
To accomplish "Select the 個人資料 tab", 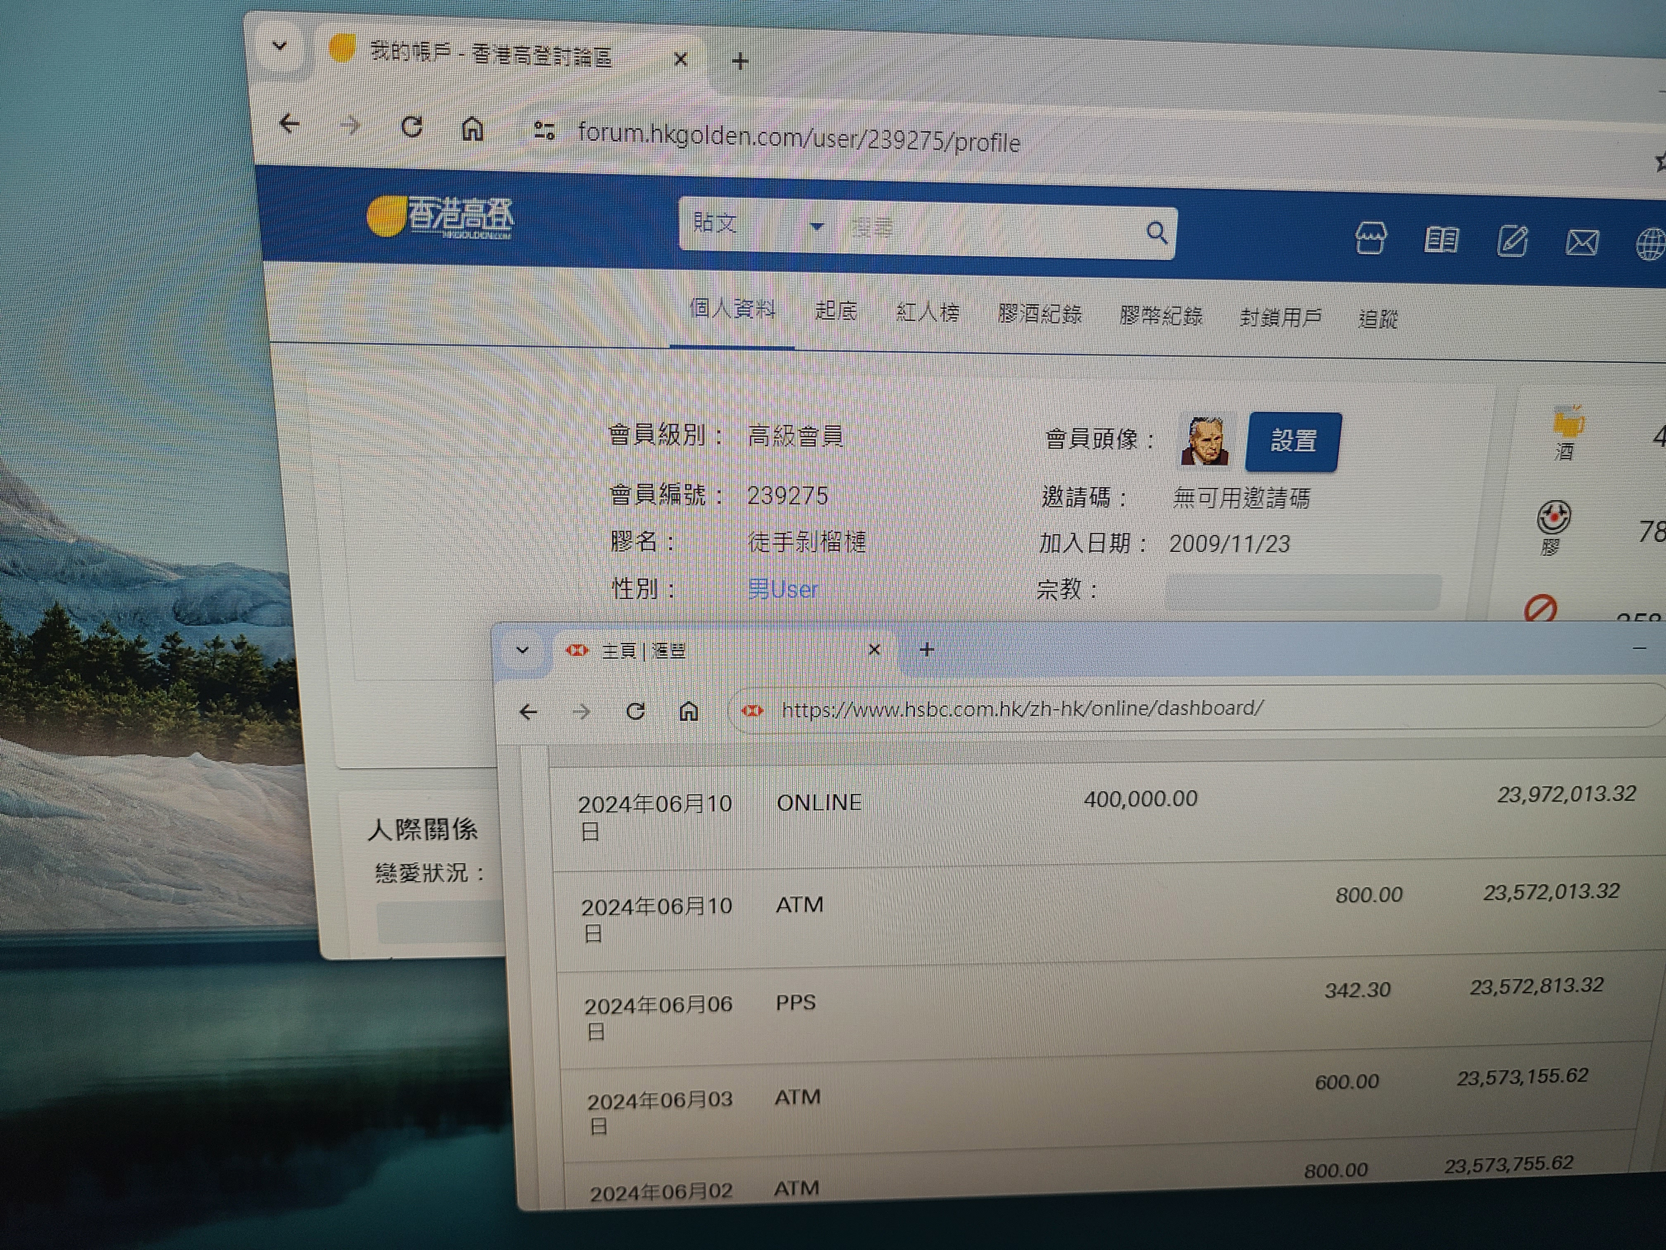I will coord(732,309).
